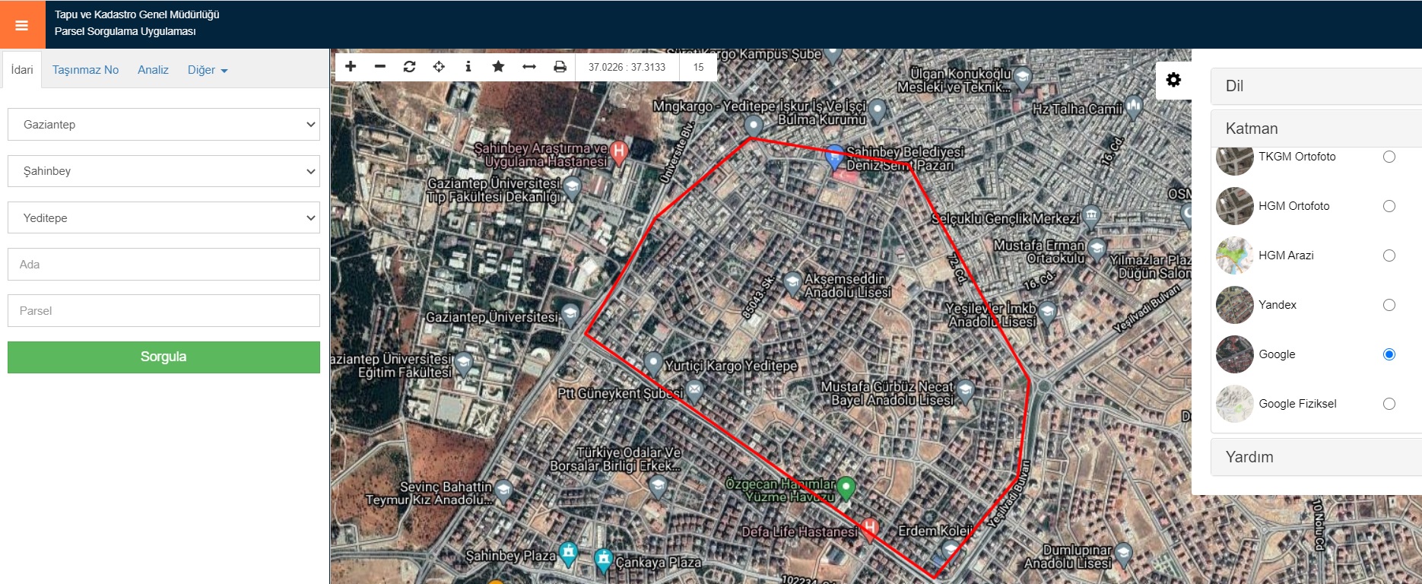Select the info query tool

(468, 67)
